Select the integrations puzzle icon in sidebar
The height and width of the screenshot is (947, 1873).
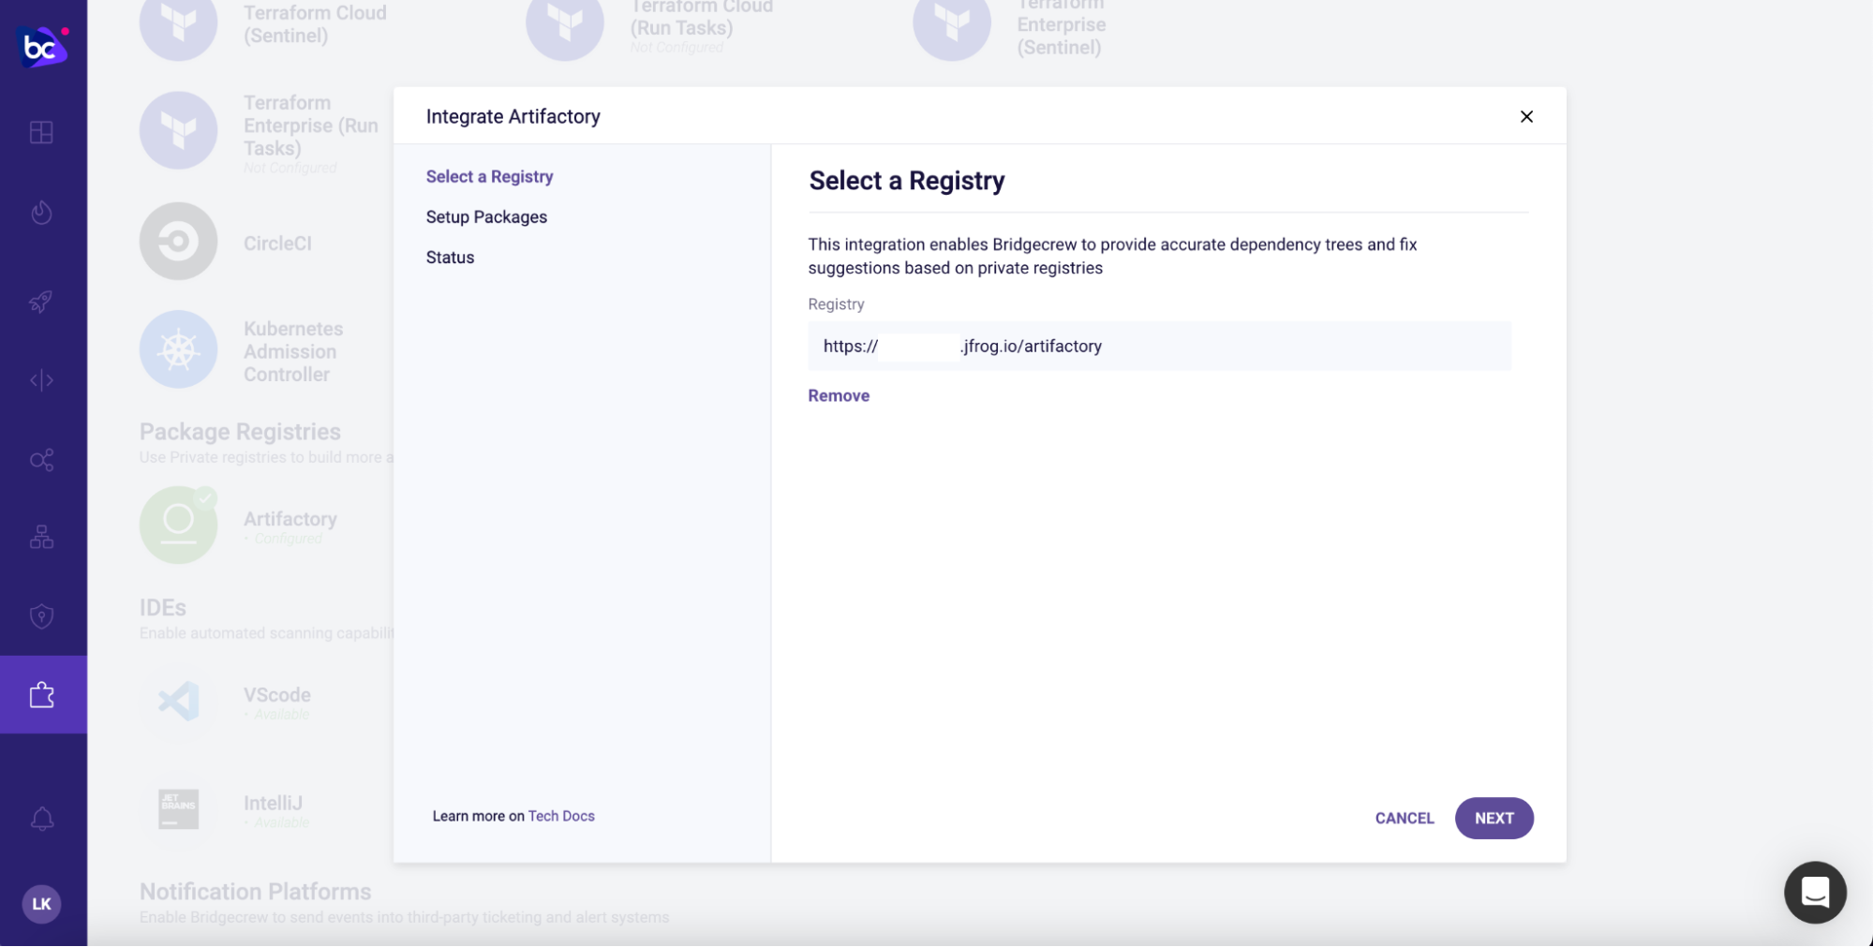pos(42,695)
